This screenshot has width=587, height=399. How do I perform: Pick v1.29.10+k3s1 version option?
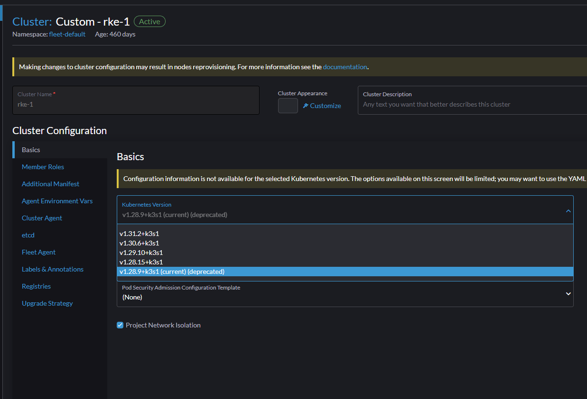point(141,253)
